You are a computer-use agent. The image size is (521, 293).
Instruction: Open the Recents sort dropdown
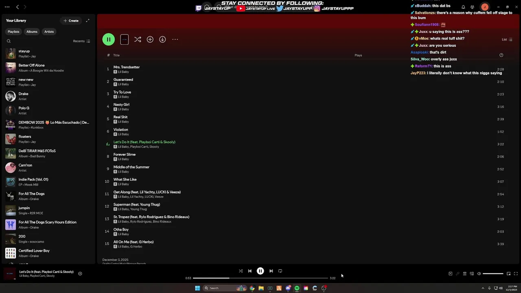click(x=81, y=41)
